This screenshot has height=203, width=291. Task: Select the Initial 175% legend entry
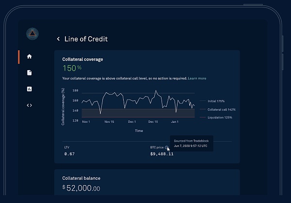pyautogui.click(x=217, y=101)
